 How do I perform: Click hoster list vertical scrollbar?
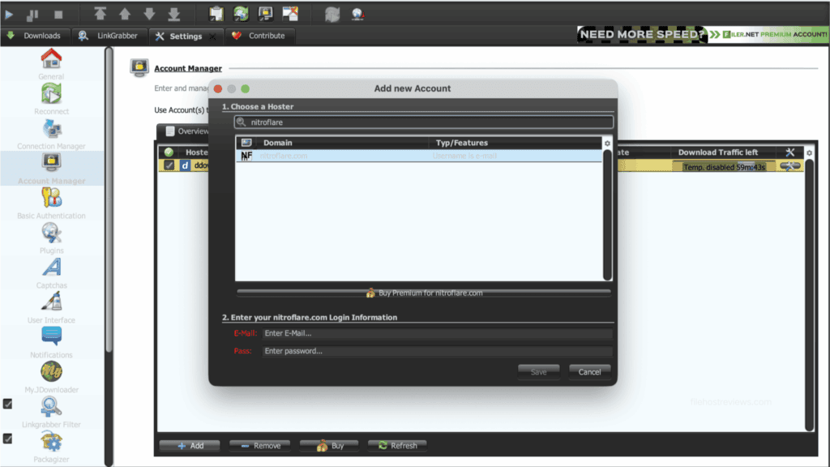tap(607, 214)
